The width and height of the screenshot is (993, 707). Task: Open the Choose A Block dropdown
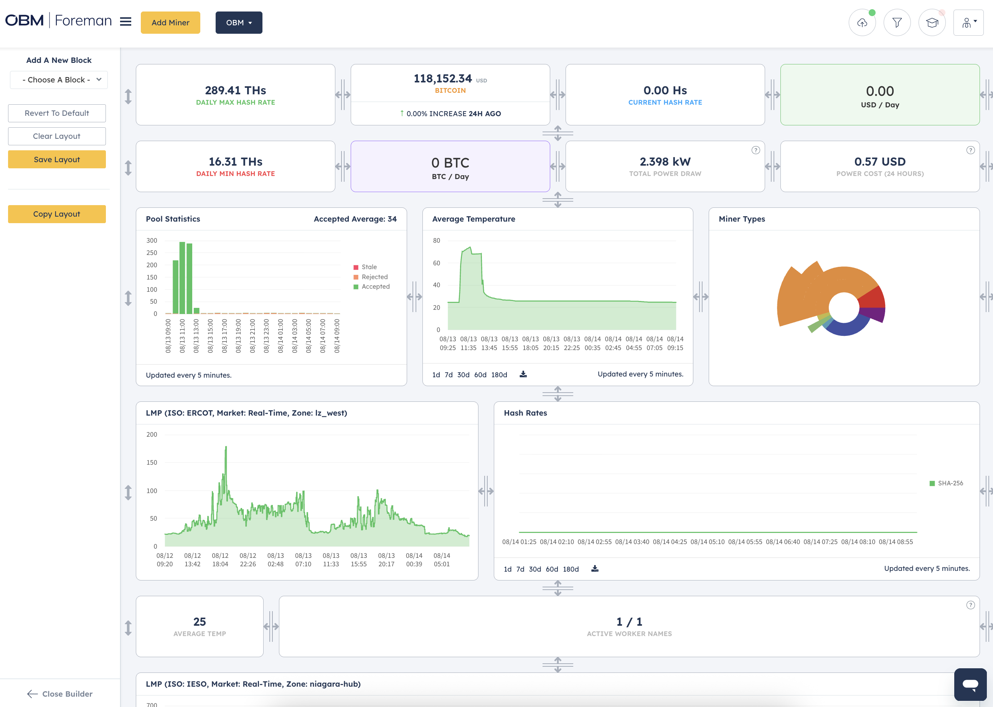(58, 80)
